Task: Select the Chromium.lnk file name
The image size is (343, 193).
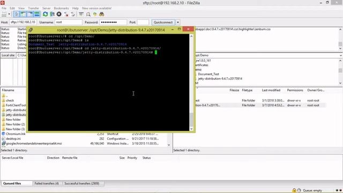Action: coord(16,134)
